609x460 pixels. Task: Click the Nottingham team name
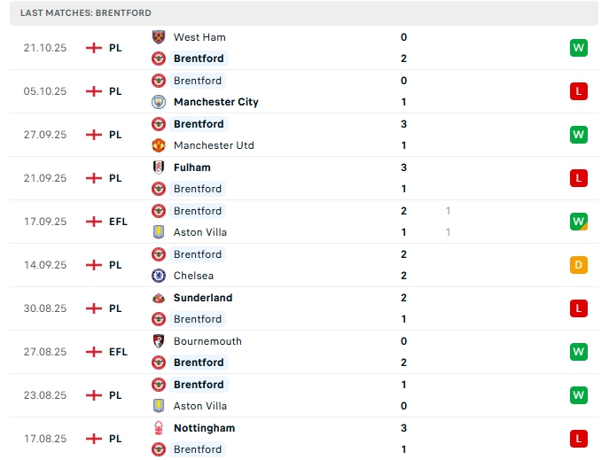[x=204, y=428]
